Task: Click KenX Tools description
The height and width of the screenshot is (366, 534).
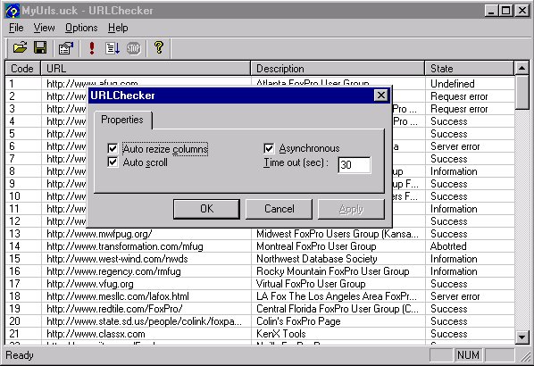Action: pos(281,334)
